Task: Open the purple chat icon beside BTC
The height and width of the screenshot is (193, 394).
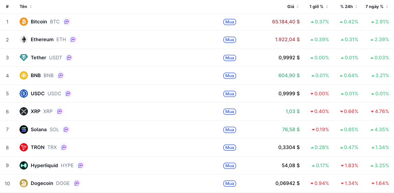Action: point(67,22)
